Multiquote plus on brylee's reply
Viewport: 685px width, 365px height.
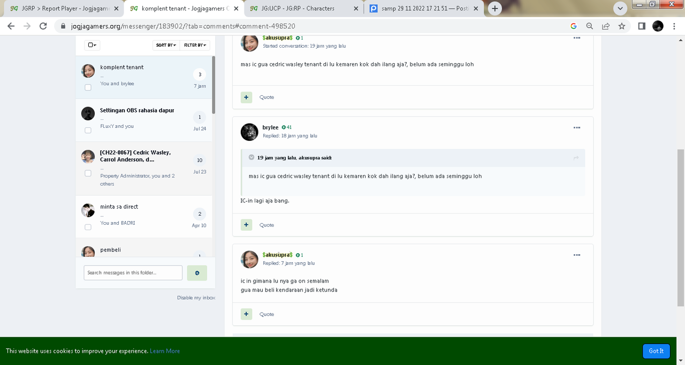pos(246,225)
